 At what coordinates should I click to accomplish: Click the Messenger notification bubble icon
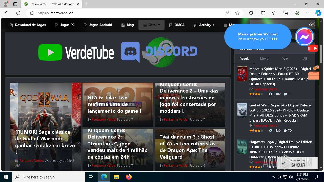(305, 37)
